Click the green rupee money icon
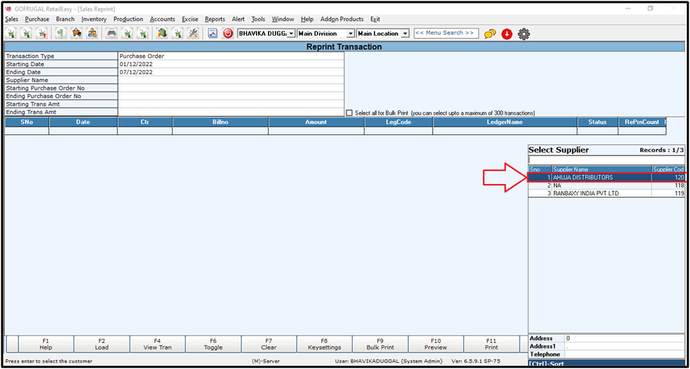690x369 pixels. pyautogui.click(x=62, y=33)
